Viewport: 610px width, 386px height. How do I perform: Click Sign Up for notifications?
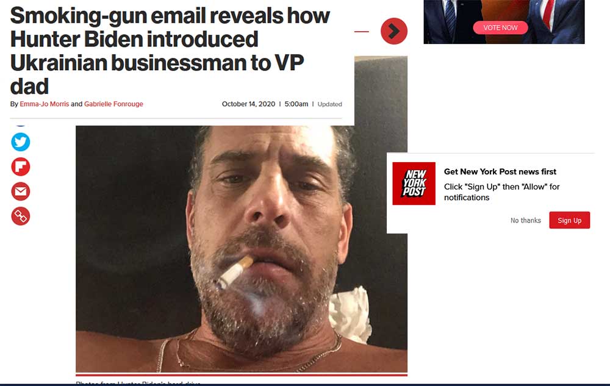tap(570, 220)
